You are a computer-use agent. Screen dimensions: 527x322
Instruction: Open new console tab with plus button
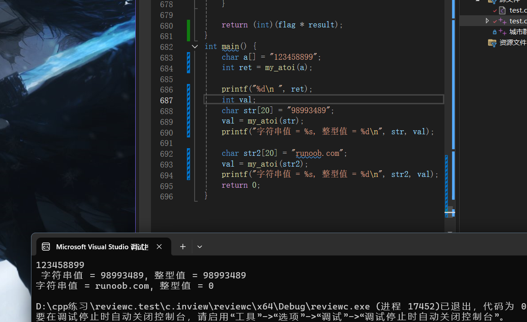tap(182, 247)
